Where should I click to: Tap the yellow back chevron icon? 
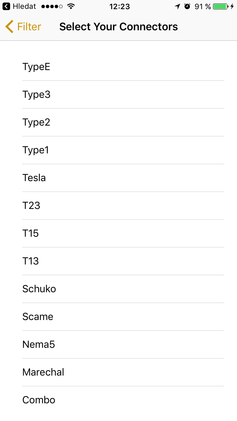9,27
